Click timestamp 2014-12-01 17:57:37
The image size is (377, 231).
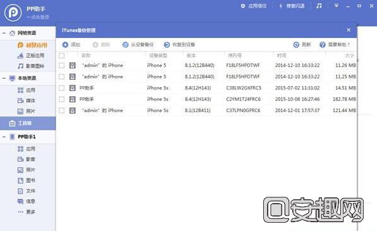(x=297, y=111)
